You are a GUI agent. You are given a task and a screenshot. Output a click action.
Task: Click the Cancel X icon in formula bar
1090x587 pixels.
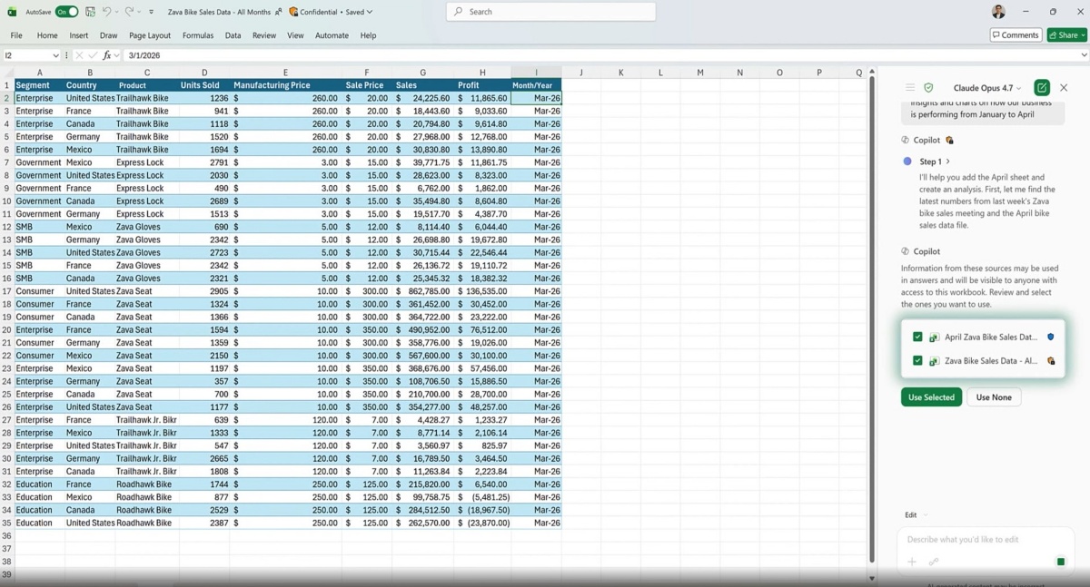coord(79,55)
